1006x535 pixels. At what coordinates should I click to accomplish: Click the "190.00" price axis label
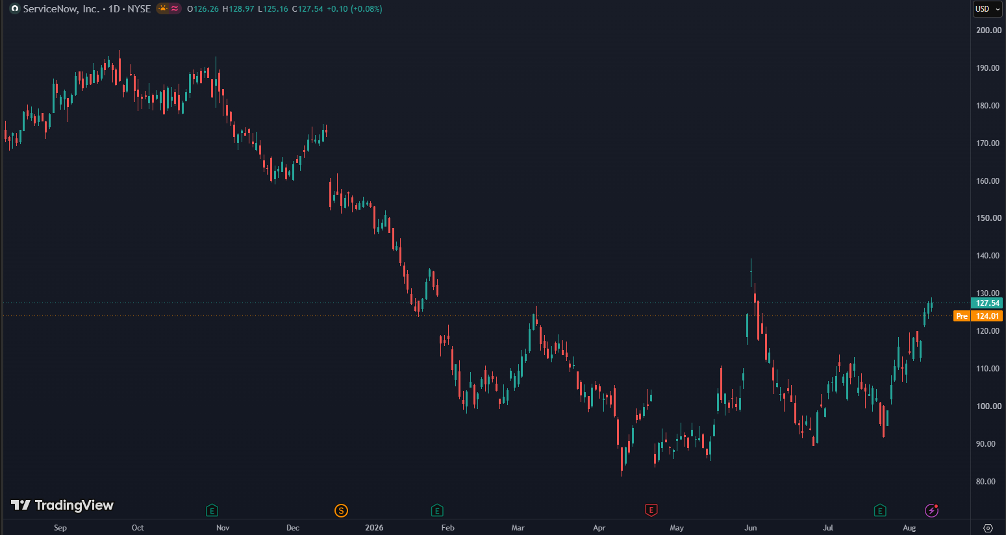(988, 68)
